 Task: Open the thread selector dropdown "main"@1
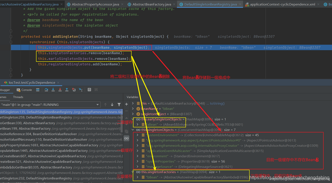click(x=50, y=105)
